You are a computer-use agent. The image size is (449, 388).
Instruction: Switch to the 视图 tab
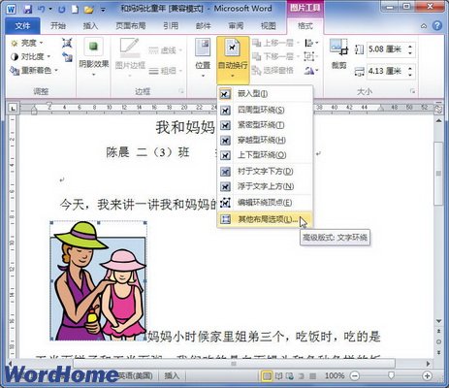269,26
